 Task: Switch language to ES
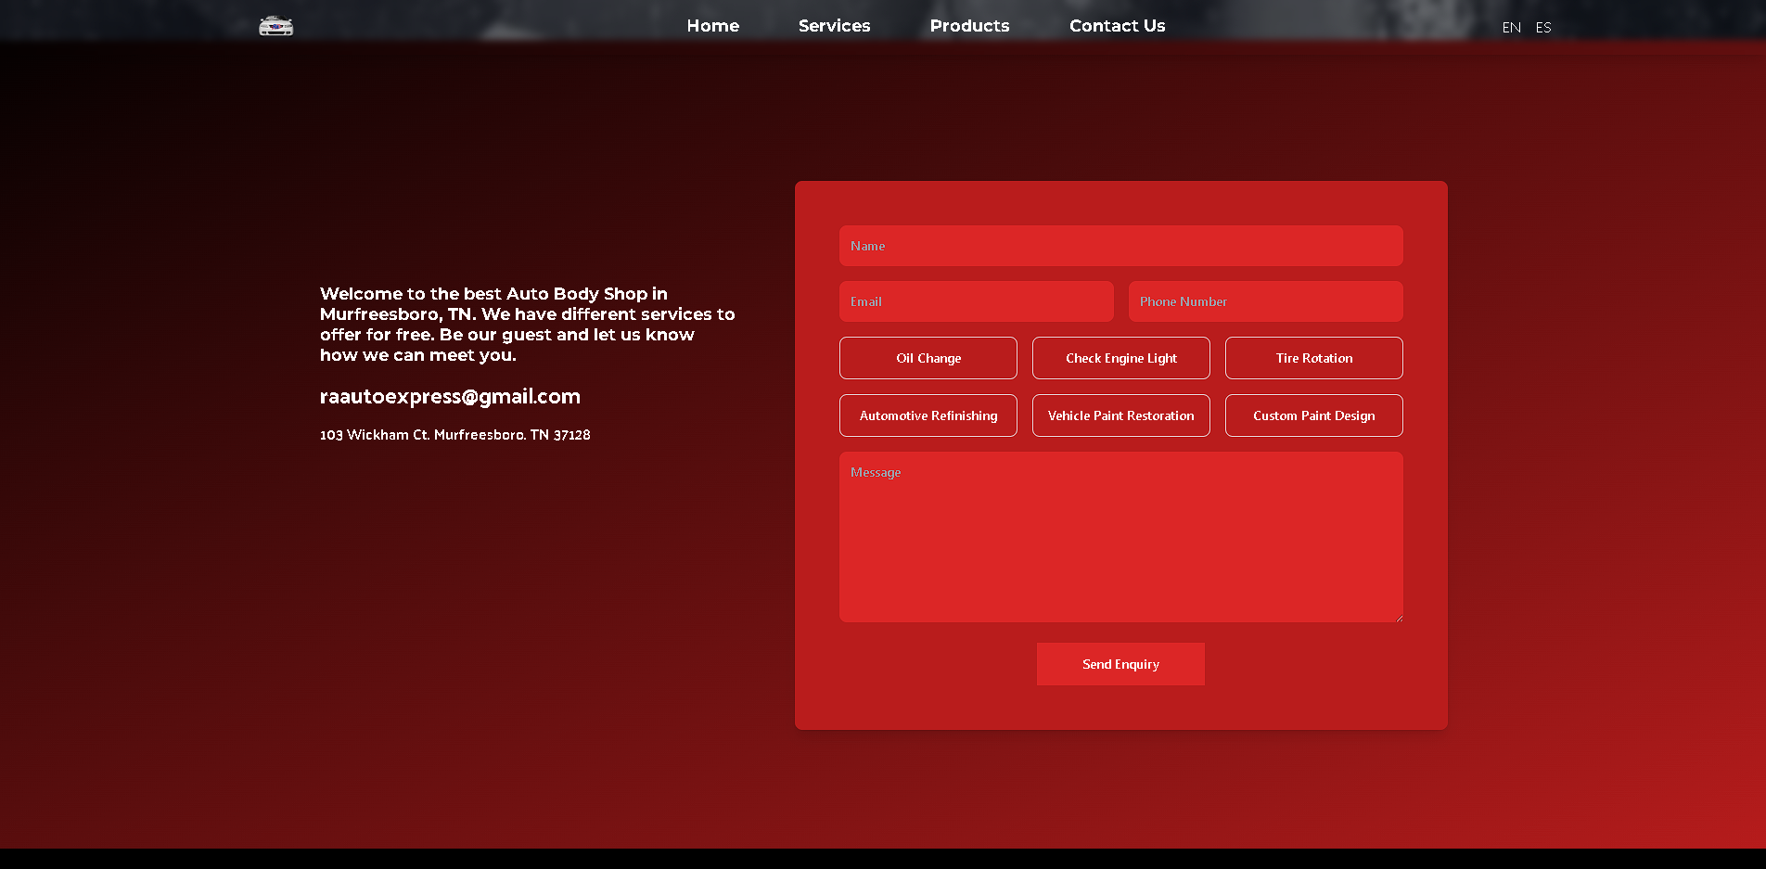(1543, 28)
